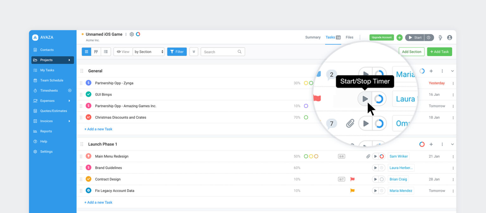Open the user profile avatar icon
Viewport: 486px width, 213px height.
[x=450, y=37]
